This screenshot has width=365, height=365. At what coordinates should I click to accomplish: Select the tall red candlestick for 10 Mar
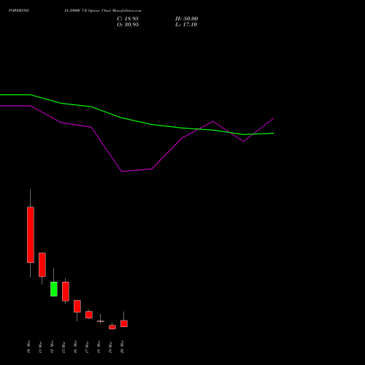click(x=31, y=234)
